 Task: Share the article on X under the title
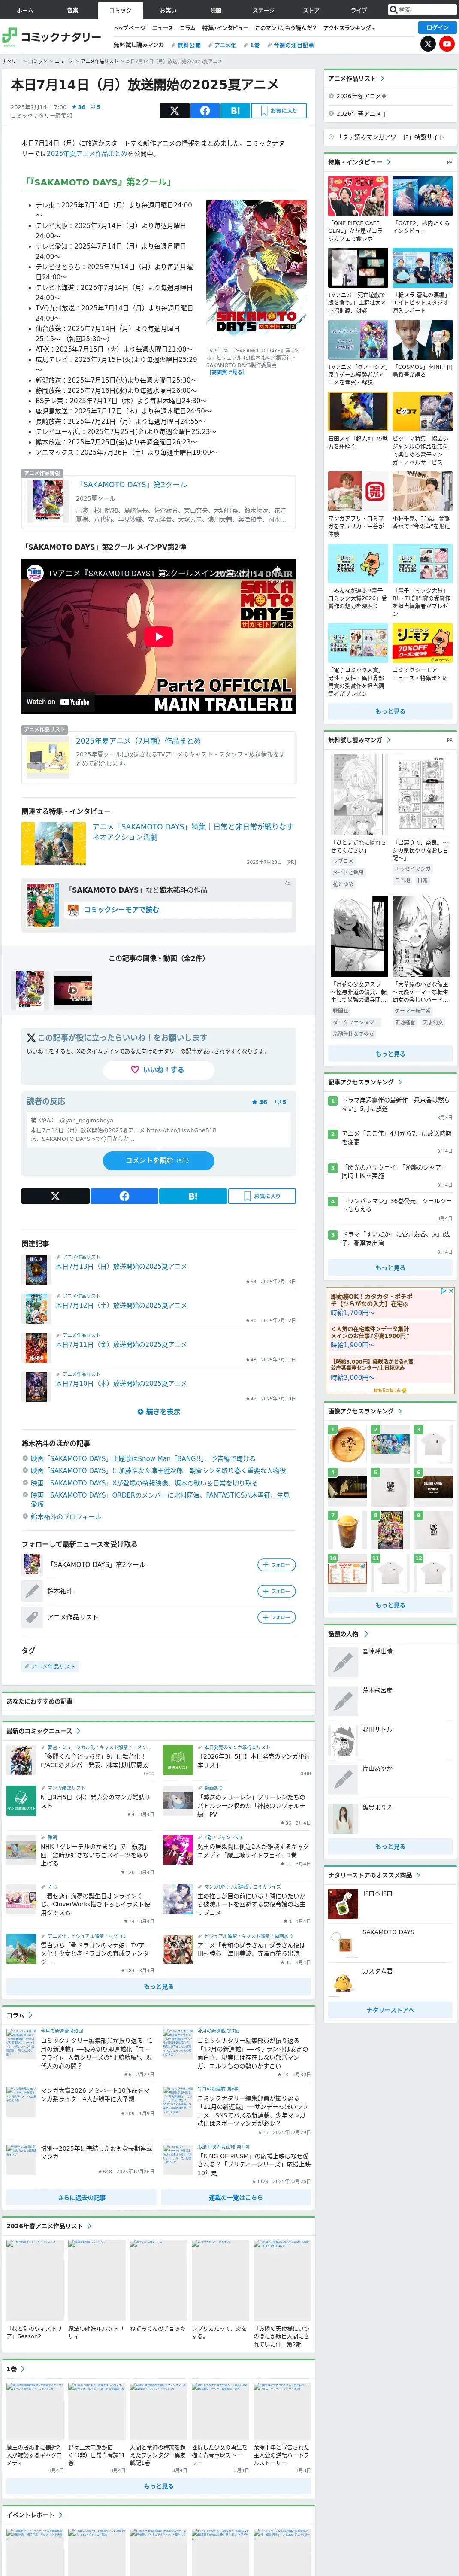point(174,111)
